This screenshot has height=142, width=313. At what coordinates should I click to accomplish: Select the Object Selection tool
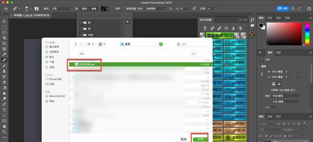click(x=4, y=38)
